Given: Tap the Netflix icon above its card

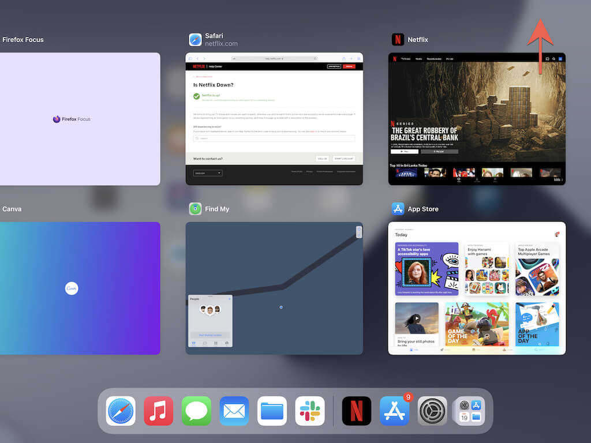Looking at the screenshot, I should (398, 40).
